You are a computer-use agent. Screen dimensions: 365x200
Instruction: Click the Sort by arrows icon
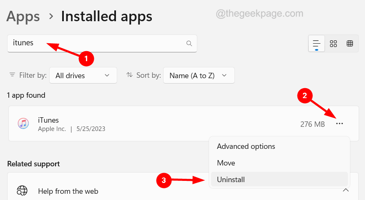[129, 75]
